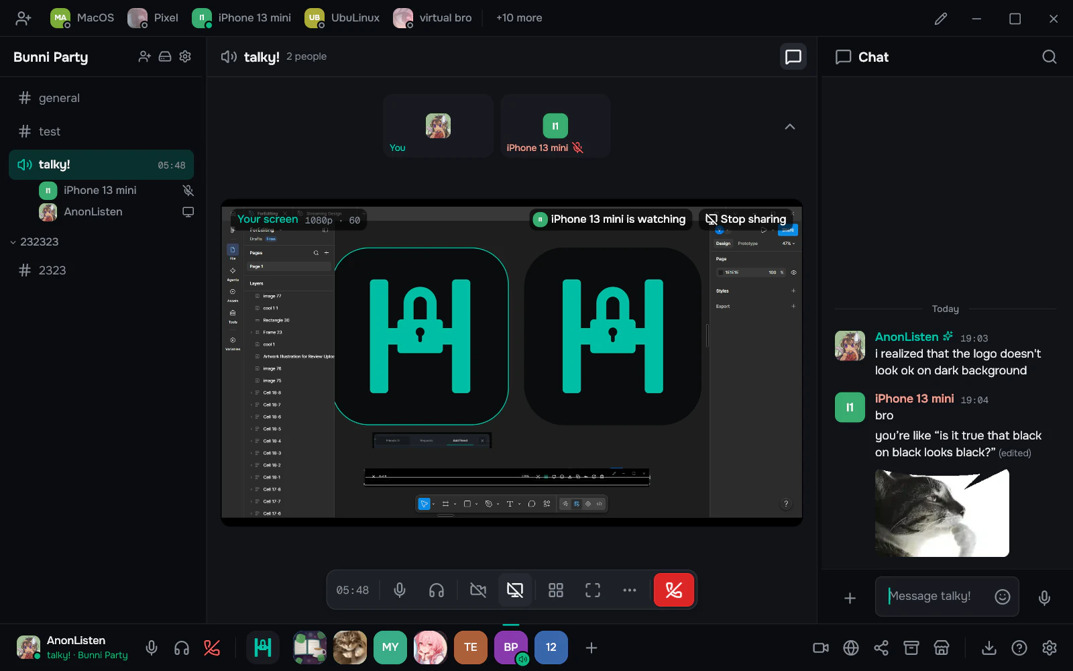This screenshot has width=1073, height=671.
Task: Open the share nodes icon in bottom bar
Action: point(881,648)
